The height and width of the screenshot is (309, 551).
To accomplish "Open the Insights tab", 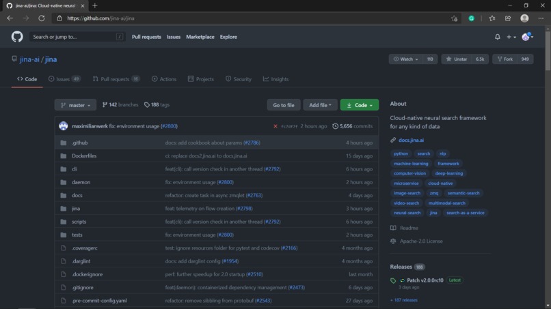I will pyautogui.click(x=275, y=79).
